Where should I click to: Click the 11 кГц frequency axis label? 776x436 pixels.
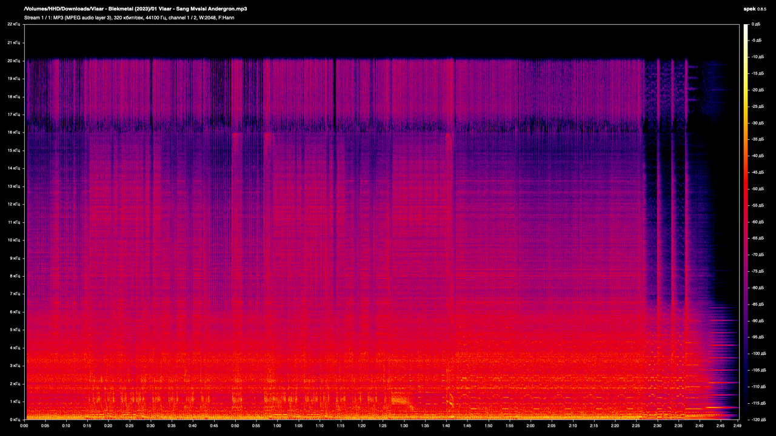[x=13, y=222]
